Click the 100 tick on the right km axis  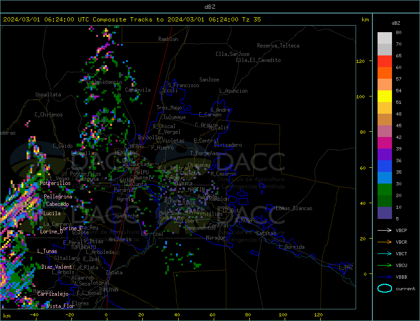point(361,96)
